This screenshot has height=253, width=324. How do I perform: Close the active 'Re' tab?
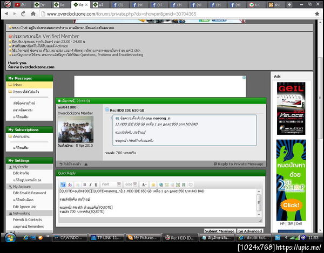pos(86,4)
